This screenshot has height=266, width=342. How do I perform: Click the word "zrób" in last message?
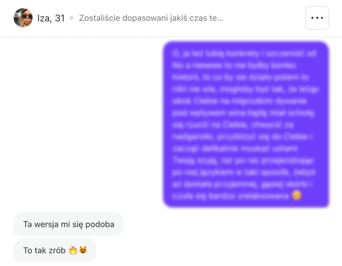pos(57,251)
